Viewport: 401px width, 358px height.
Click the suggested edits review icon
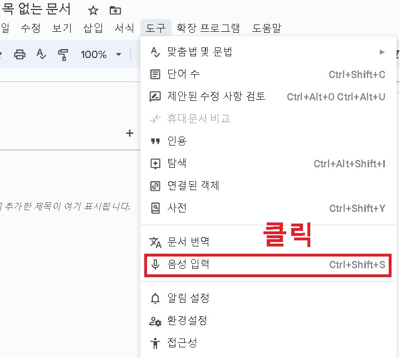155,97
